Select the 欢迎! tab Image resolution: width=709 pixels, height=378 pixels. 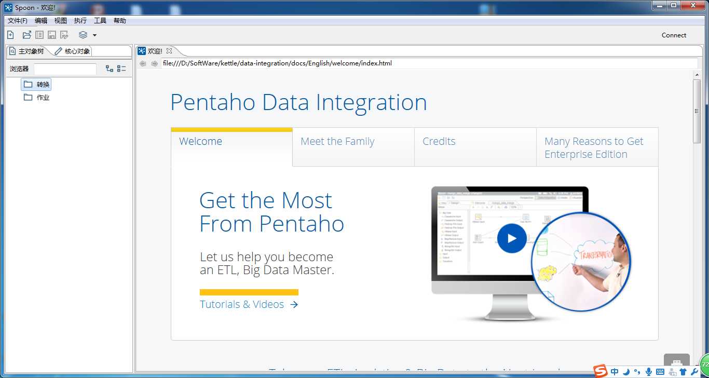[x=155, y=51]
